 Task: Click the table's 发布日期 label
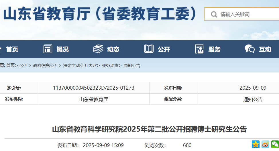click(173, 88)
